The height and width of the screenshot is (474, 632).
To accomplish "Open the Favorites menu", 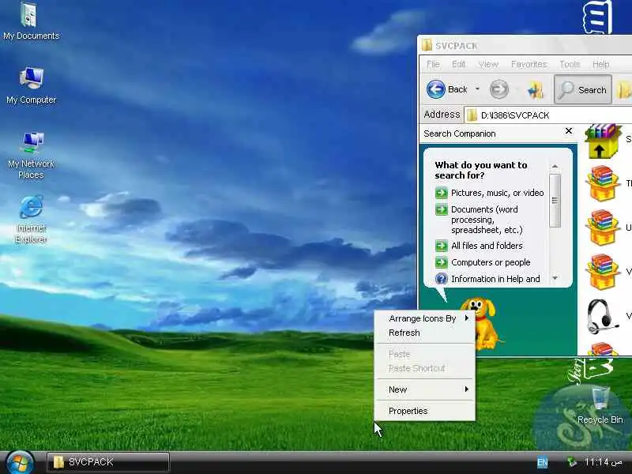I will (529, 65).
